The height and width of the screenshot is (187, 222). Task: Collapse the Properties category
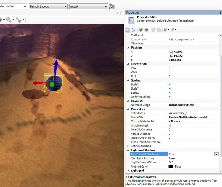point(128,109)
